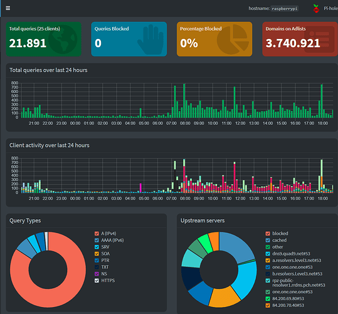The image size is (338, 314).
Task: Toggle the 84.200.70.40#53 checkbox
Action: tap(268, 305)
